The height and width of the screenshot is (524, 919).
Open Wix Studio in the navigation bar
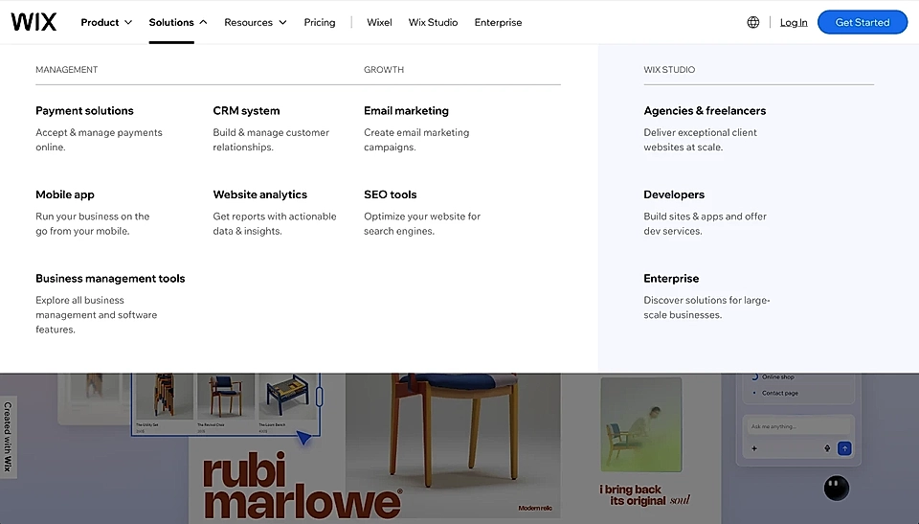(433, 22)
